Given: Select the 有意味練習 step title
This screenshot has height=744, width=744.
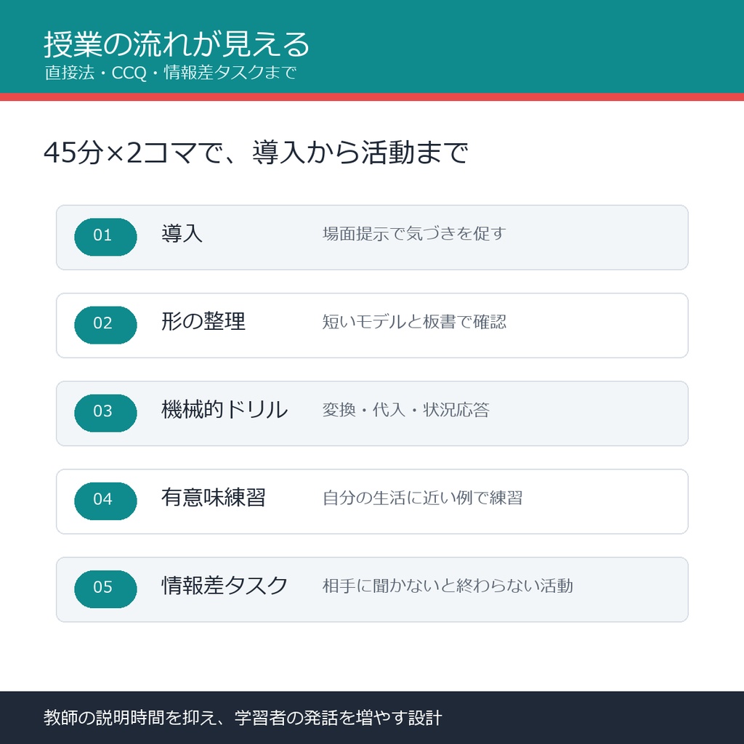Looking at the screenshot, I should (214, 498).
